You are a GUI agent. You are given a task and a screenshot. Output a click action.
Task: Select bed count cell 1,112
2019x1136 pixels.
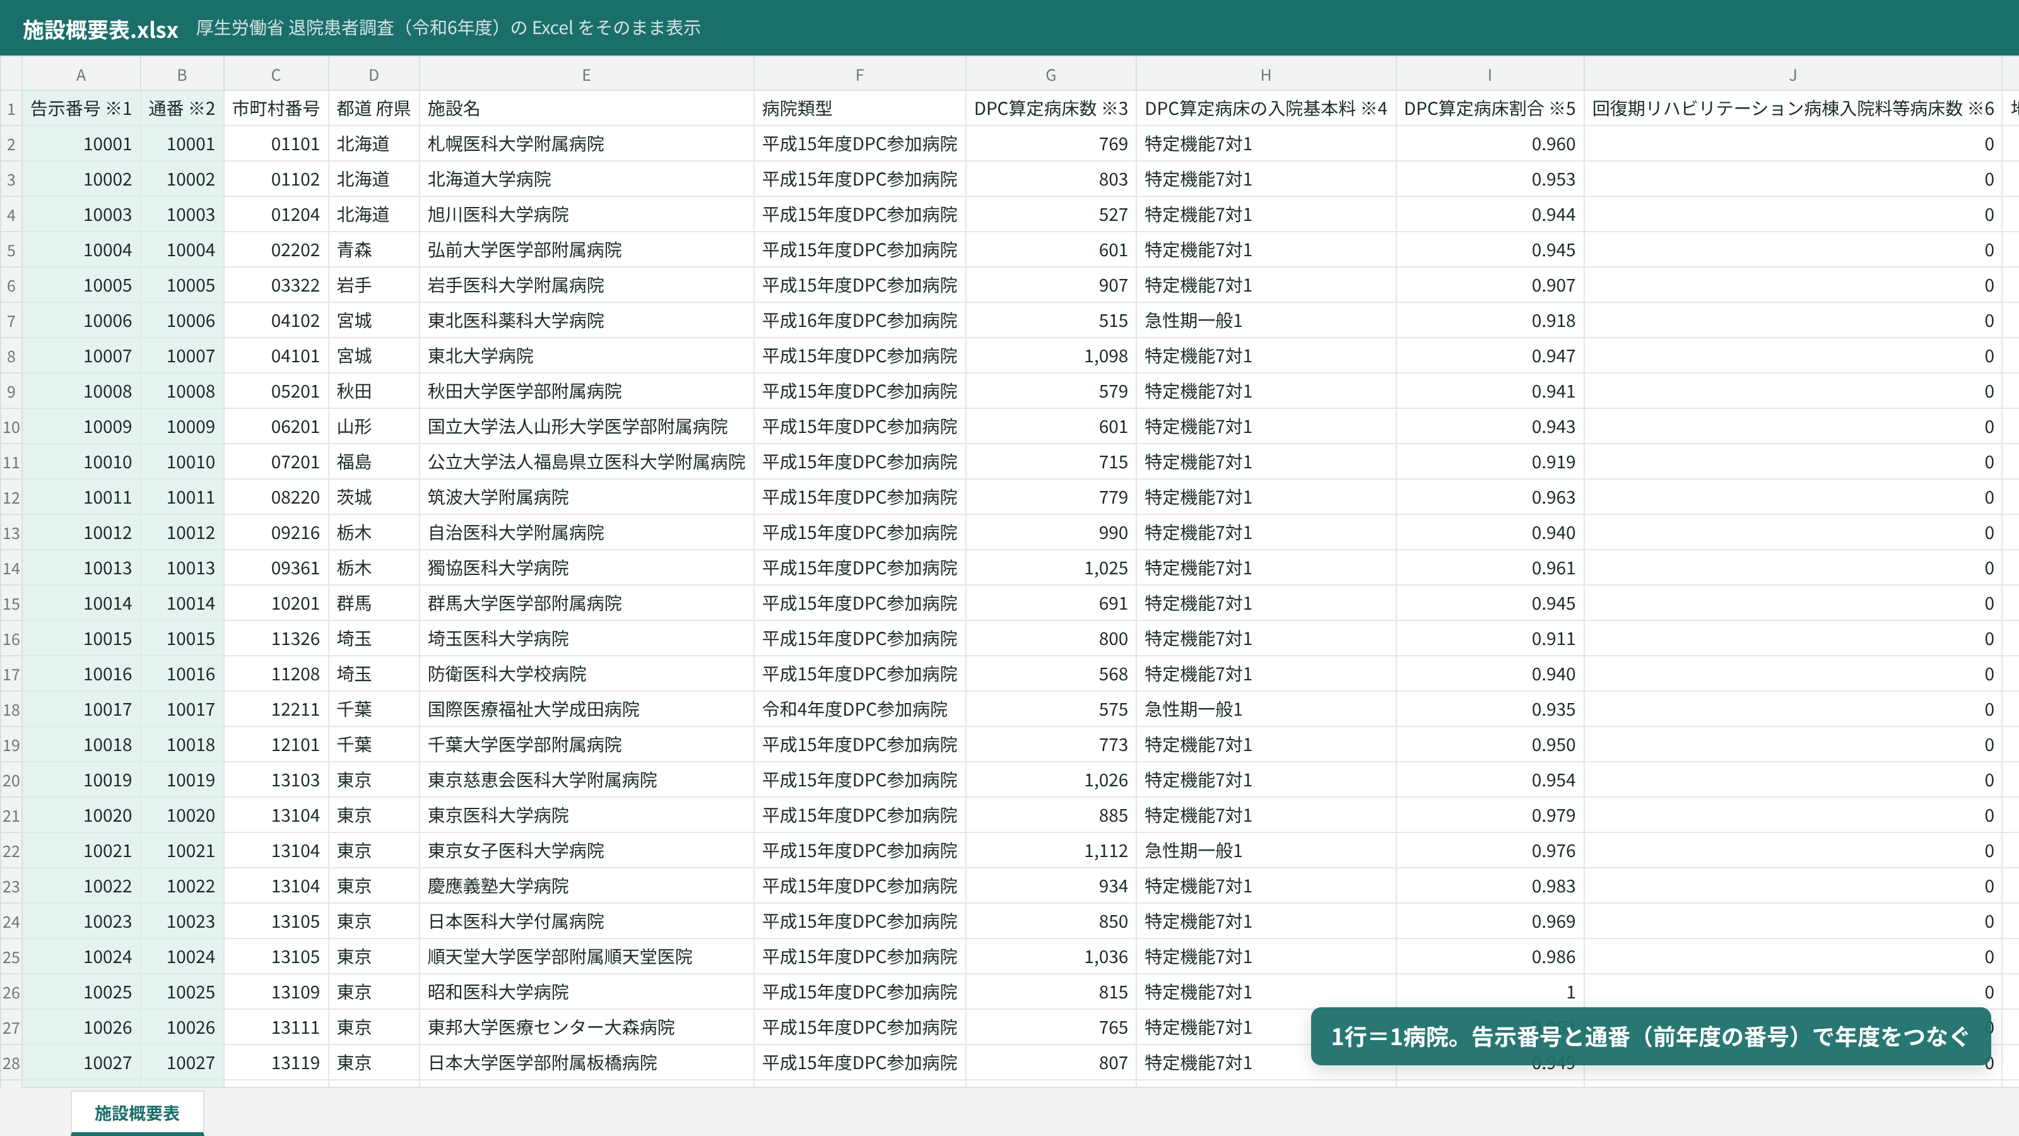click(x=1051, y=851)
